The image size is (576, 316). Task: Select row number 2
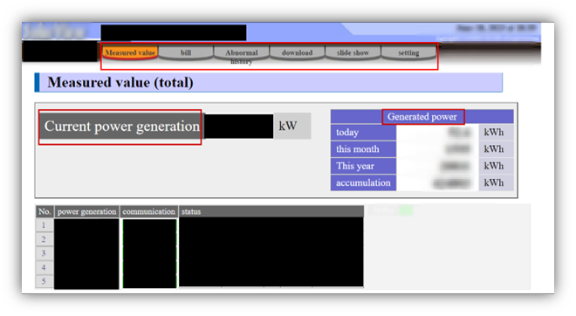click(45, 239)
